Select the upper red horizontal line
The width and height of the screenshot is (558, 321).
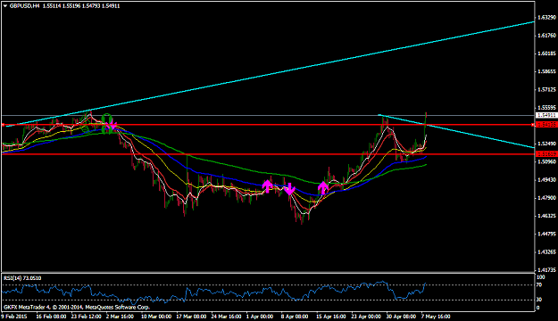coord(268,125)
